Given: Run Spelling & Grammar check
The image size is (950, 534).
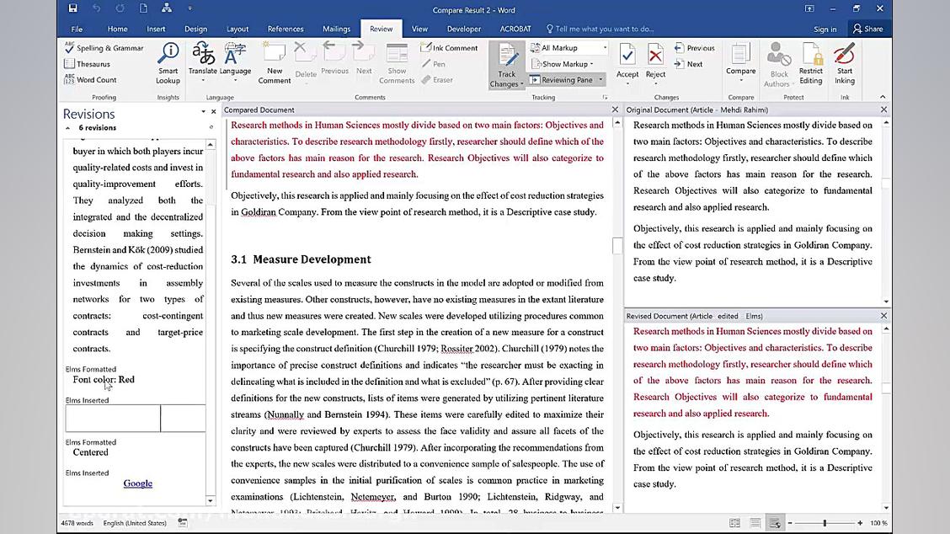Looking at the screenshot, I should (104, 48).
